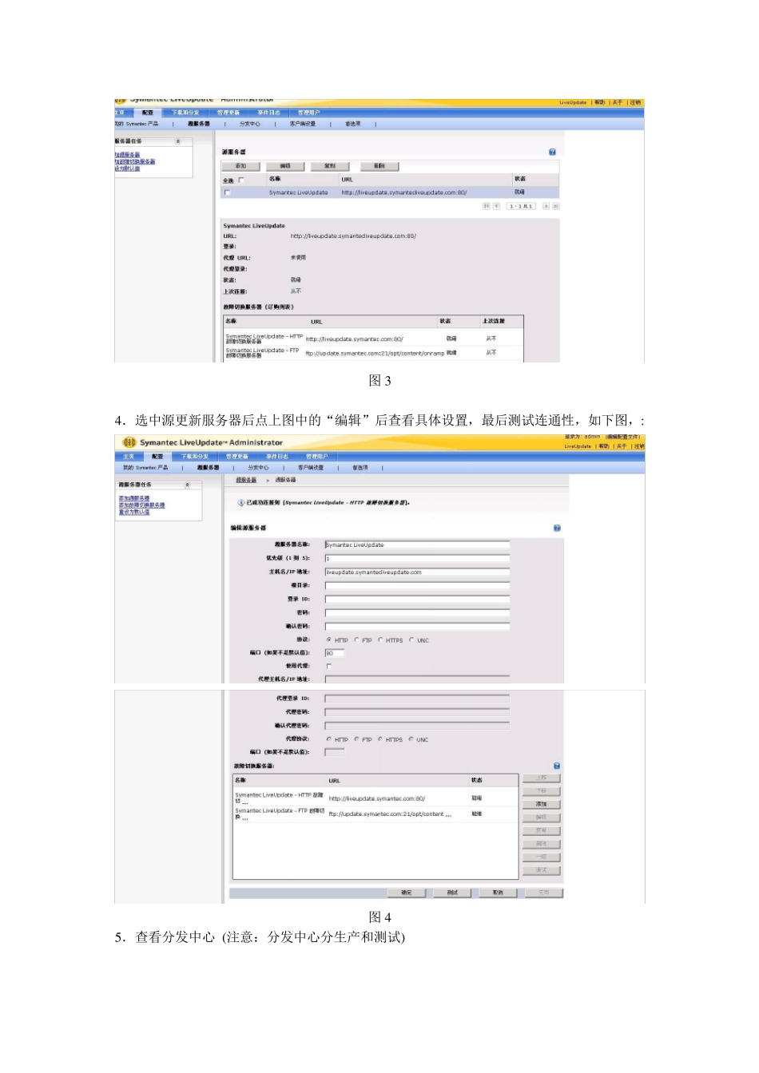The height and width of the screenshot is (1073, 759).
Task: Collapse the server tasks panel in Figure 3
Action: coord(178,141)
